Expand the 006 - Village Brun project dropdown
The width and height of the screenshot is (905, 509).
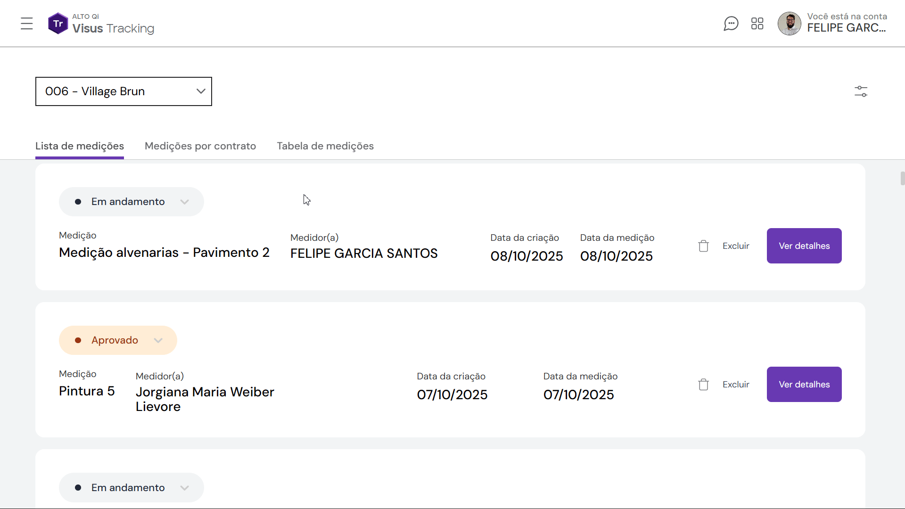123,91
